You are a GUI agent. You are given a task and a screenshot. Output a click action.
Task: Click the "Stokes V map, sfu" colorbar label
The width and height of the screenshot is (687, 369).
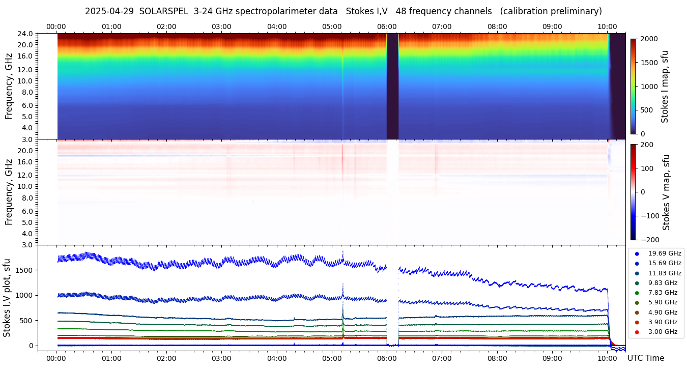click(666, 192)
